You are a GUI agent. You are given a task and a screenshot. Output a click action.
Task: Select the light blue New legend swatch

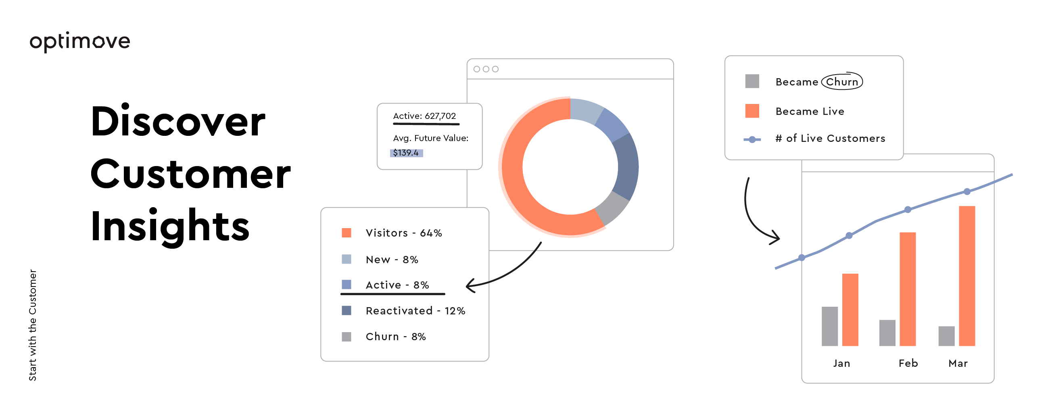click(x=346, y=259)
